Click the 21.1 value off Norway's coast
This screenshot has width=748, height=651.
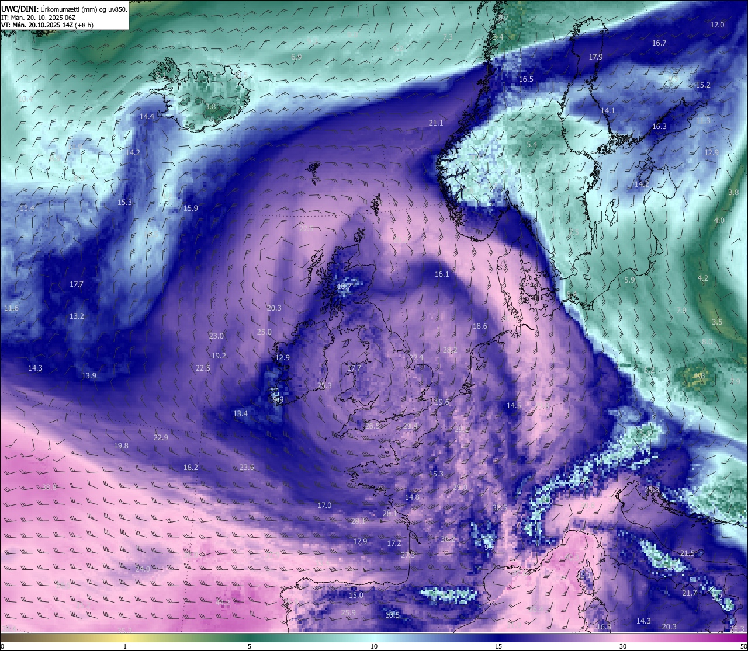436,123
